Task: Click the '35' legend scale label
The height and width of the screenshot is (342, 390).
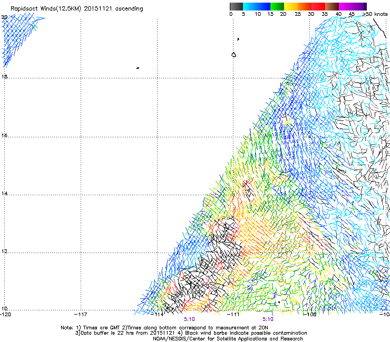Action: point(325,14)
